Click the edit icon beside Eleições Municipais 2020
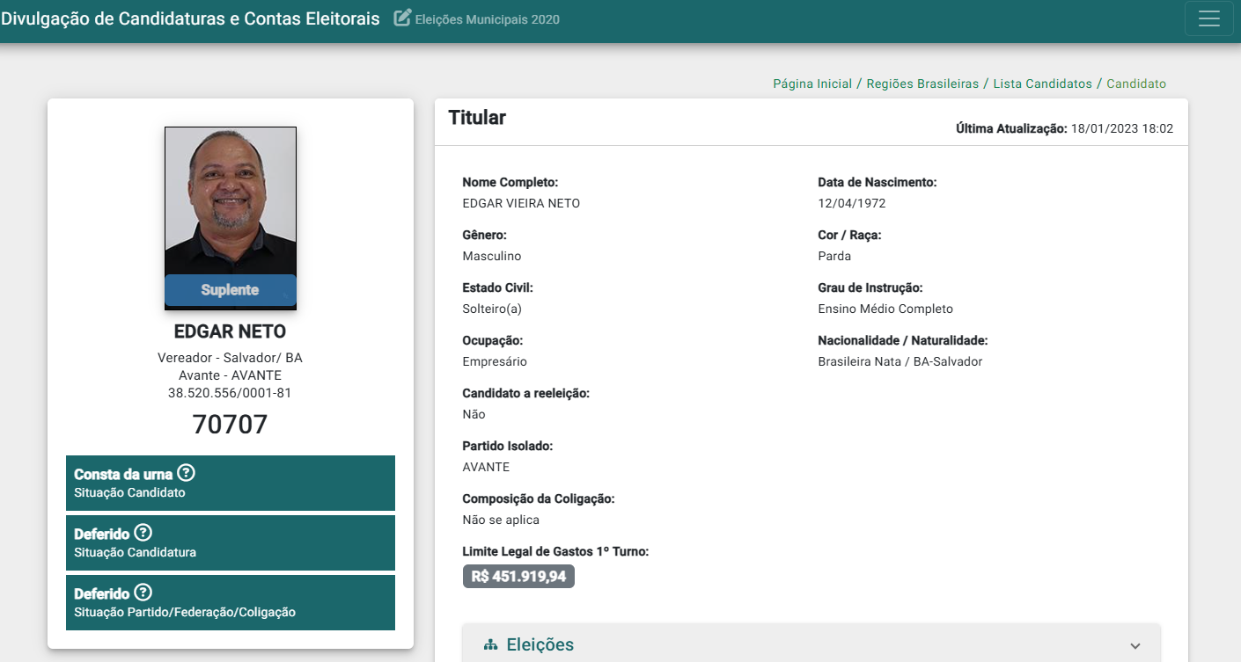Viewport: 1241px width, 662px height. [x=402, y=18]
